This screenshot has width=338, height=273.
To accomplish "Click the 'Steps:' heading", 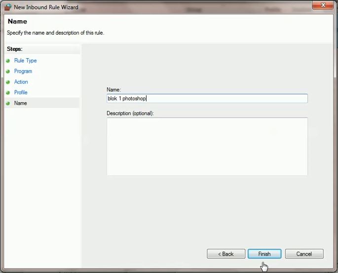I will (15, 49).
